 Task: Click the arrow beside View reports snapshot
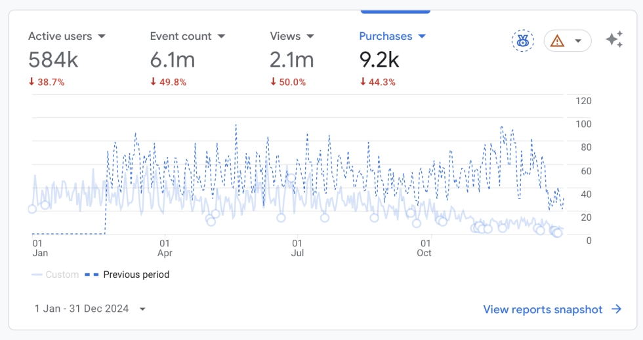tap(616, 309)
